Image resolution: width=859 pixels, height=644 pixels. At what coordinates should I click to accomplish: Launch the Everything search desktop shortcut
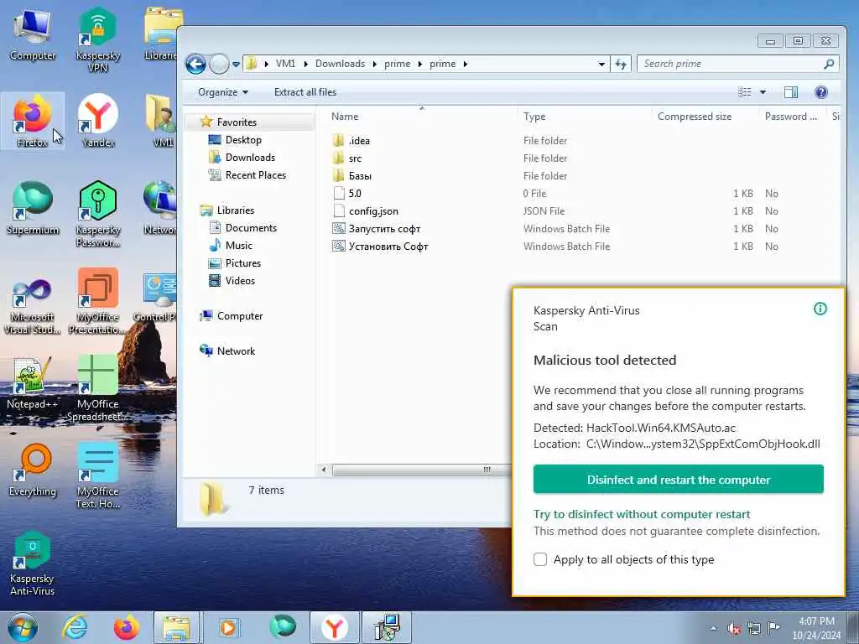pos(33,470)
